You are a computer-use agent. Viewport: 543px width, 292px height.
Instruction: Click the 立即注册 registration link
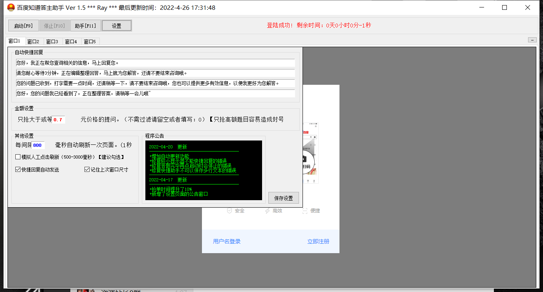pyautogui.click(x=318, y=241)
